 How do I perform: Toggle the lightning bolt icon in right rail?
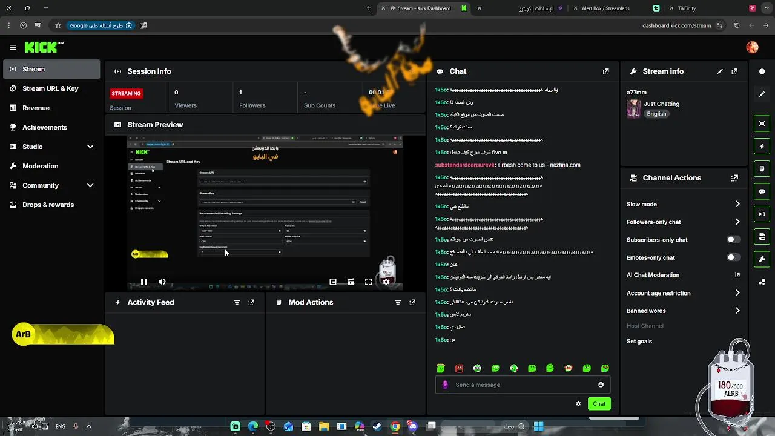[762, 146]
